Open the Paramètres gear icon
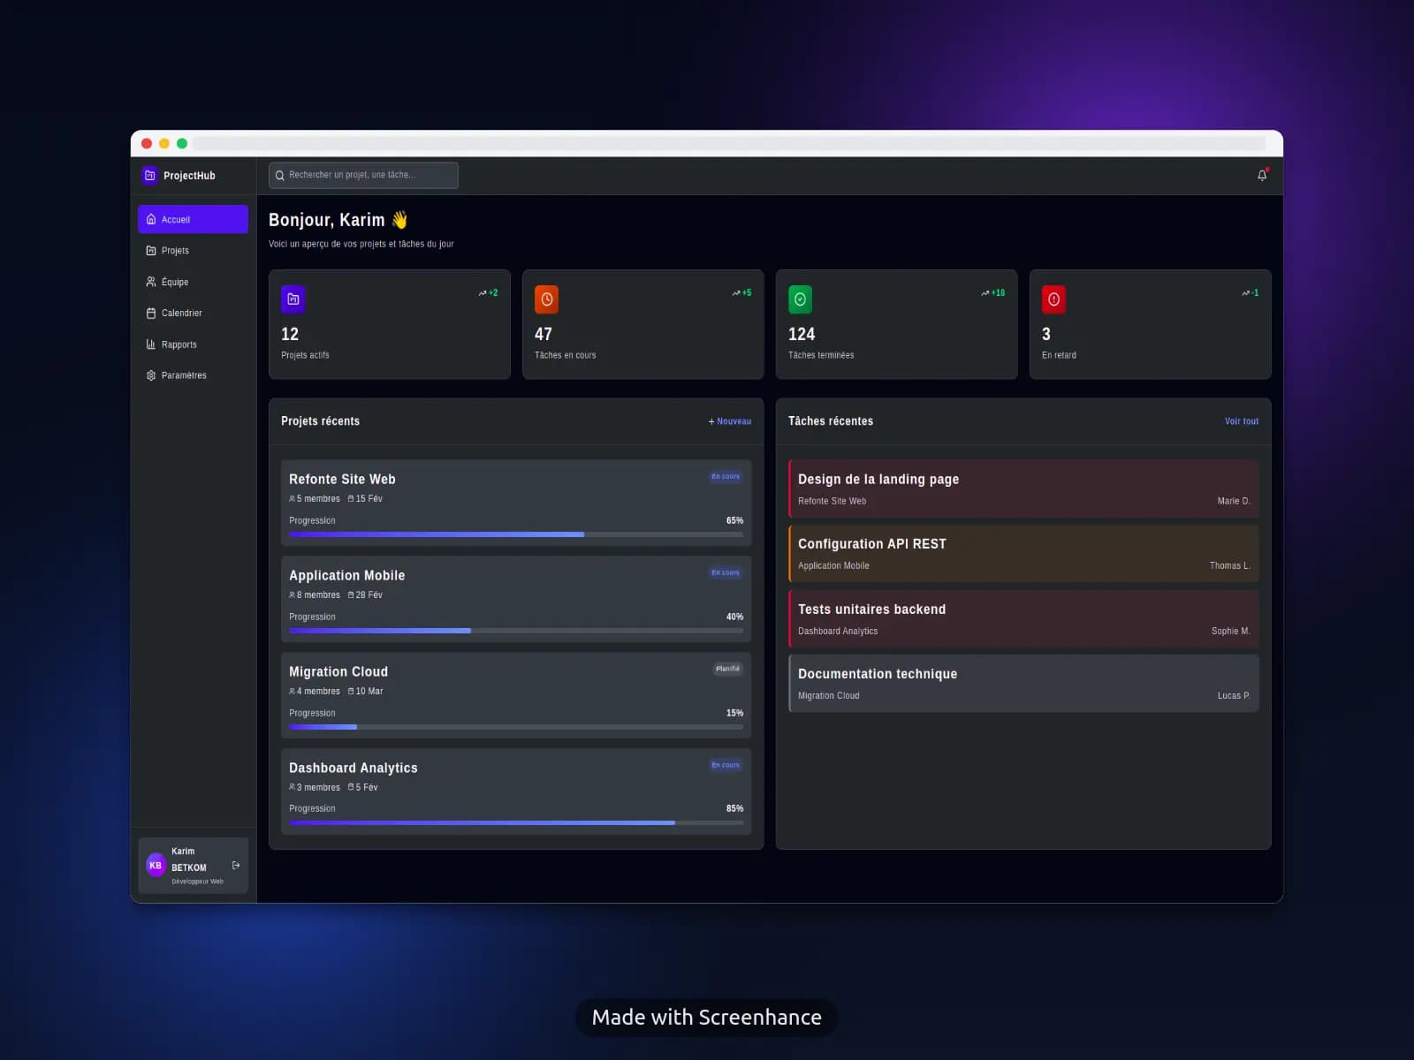This screenshot has height=1060, width=1414. pos(151,375)
